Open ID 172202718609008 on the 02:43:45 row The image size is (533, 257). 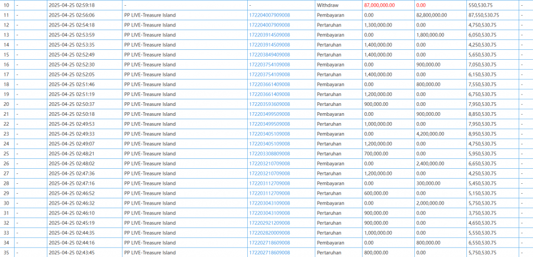tap(270, 253)
